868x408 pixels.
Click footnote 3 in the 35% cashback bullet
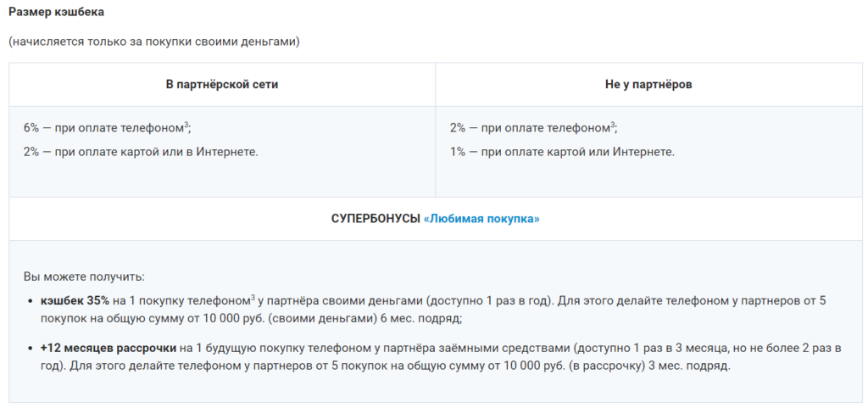point(253,297)
